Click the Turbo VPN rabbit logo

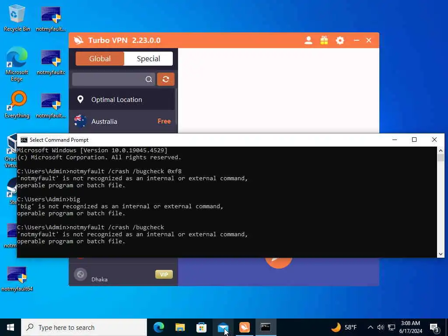point(79,40)
